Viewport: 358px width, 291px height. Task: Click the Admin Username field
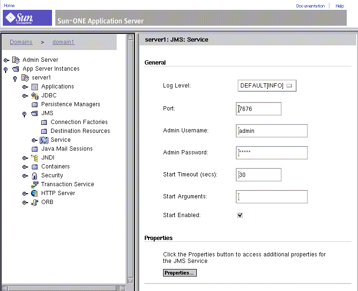click(272, 131)
